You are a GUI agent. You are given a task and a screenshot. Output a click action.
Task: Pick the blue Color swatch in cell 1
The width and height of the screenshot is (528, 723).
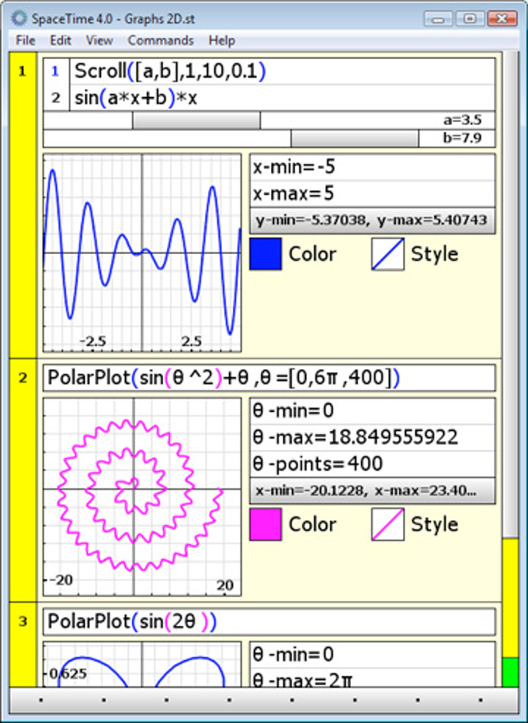pyautogui.click(x=266, y=254)
